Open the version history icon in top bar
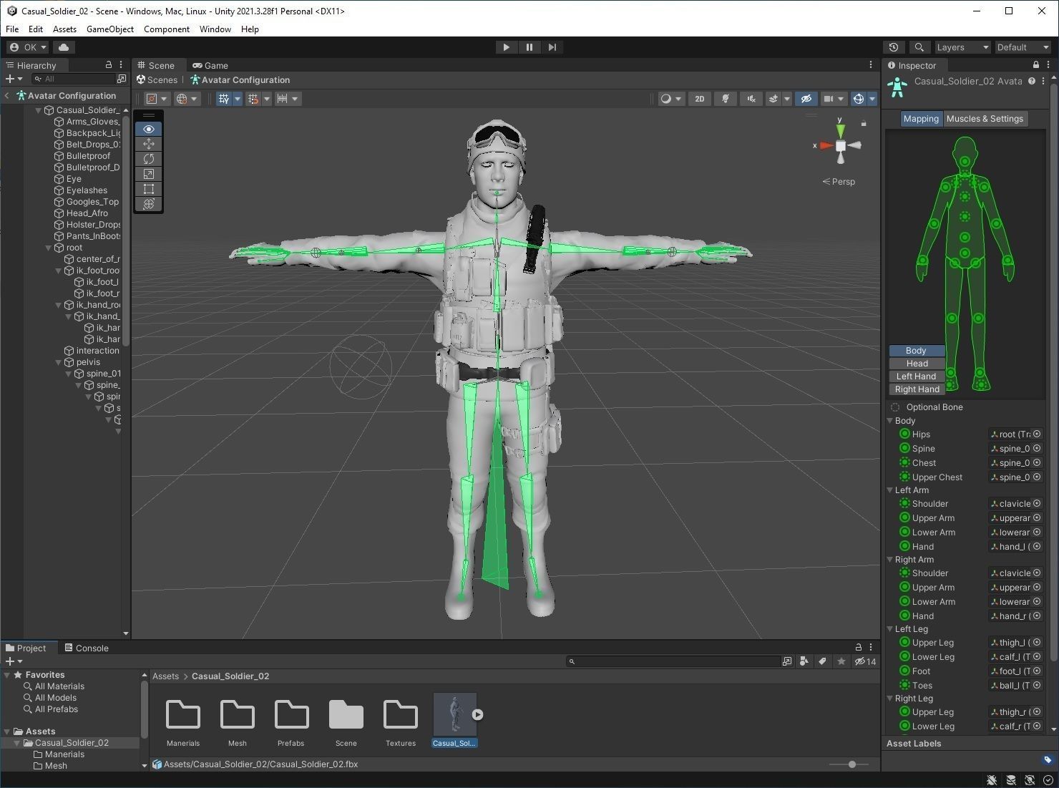 [894, 47]
